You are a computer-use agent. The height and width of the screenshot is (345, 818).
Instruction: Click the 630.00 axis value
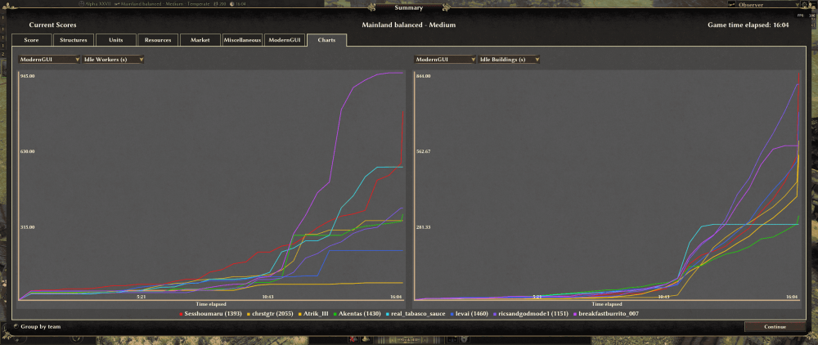(x=27, y=152)
